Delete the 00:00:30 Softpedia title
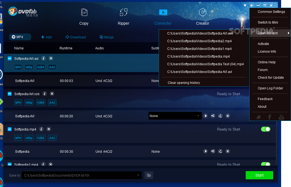The width and height of the screenshot is (291, 187). [x=228, y=151]
